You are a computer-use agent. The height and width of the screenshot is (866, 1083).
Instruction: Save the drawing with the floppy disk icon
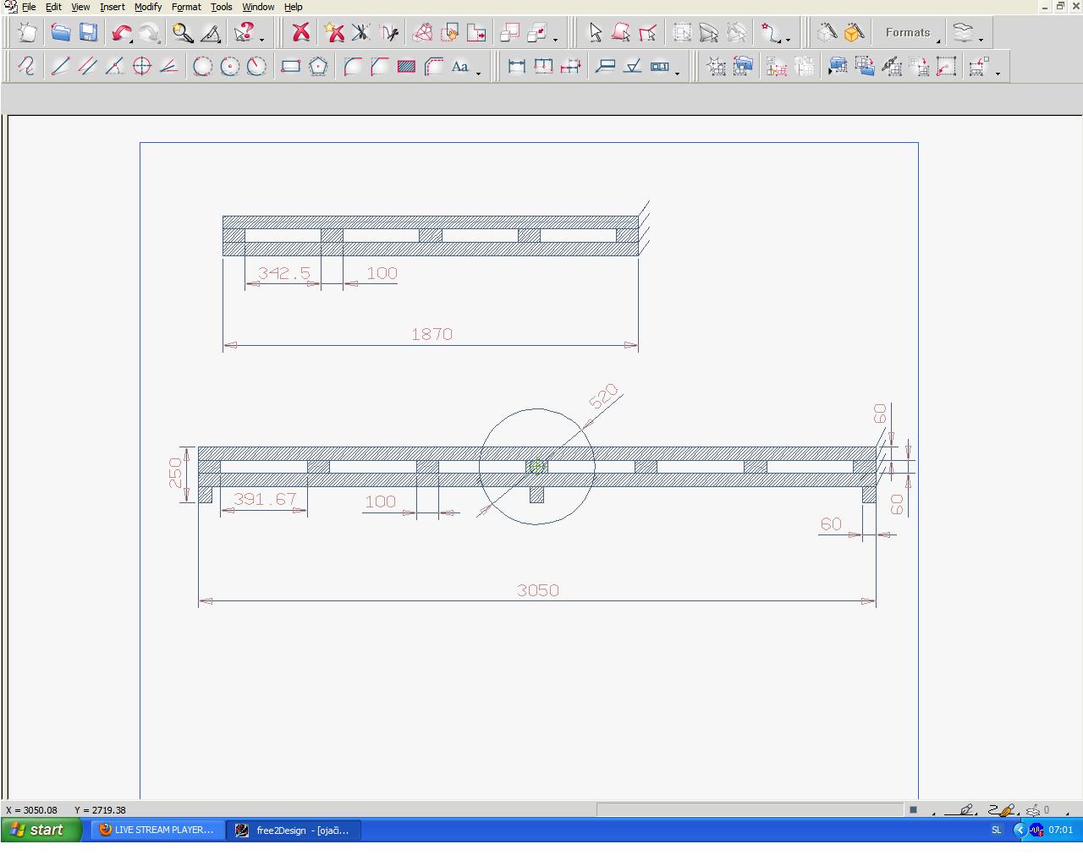coord(88,33)
